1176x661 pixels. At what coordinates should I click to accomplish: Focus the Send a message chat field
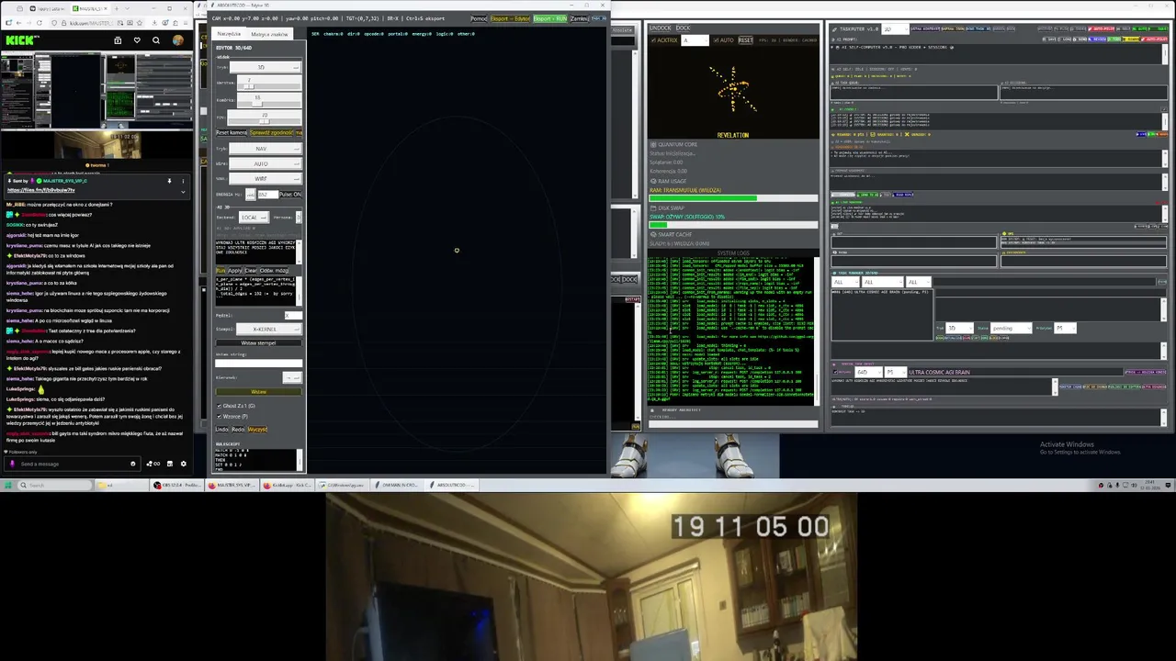click(x=72, y=464)
